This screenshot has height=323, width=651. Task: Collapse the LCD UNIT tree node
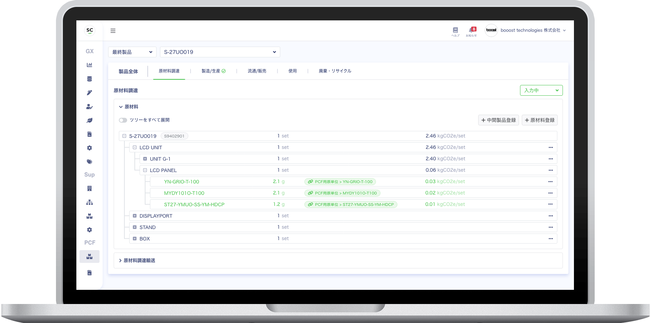(135, 148)
